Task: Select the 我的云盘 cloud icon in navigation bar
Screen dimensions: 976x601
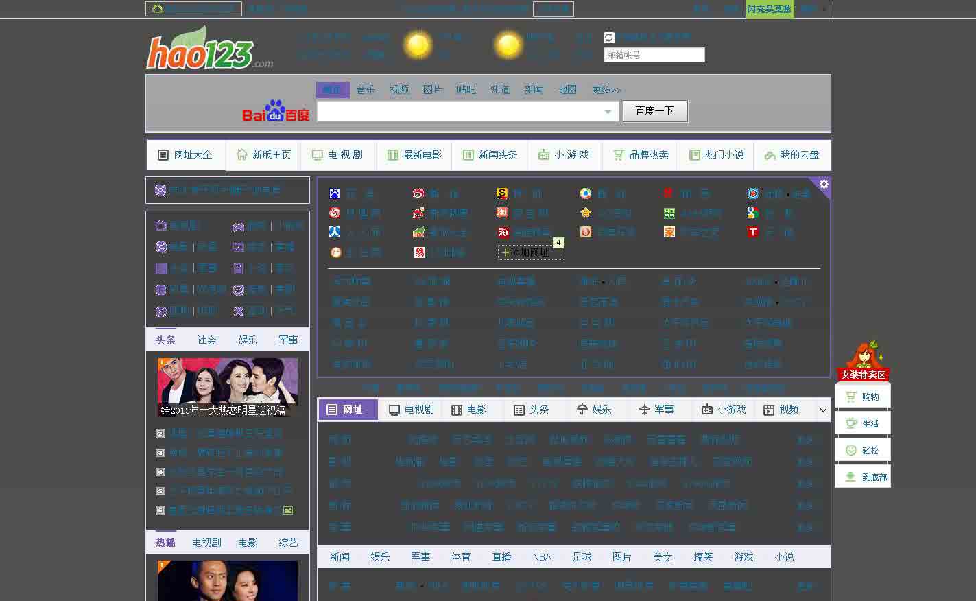Action: click(770, 155)
